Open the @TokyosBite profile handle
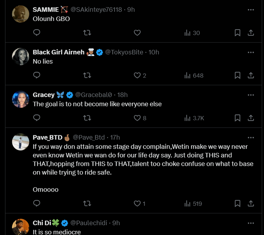This screenshot has width=264, height=235. 124,52
